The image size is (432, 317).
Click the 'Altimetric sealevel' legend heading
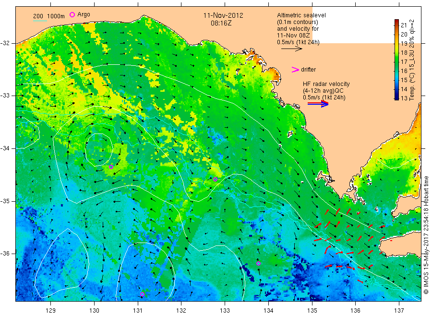tap(301, 15)
